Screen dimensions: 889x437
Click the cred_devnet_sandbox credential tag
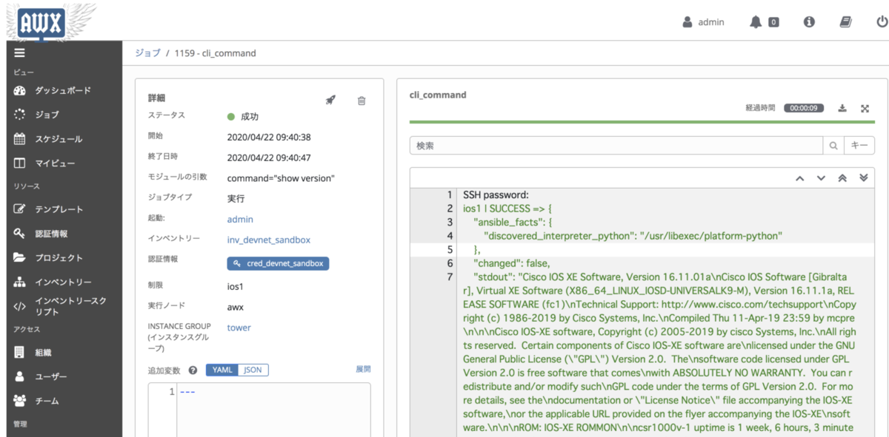pos(279,263)
